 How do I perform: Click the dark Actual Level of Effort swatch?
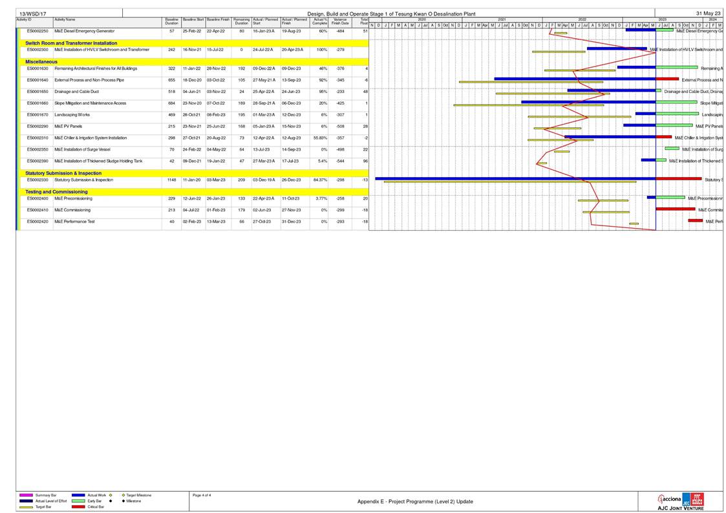coord(27,501)
